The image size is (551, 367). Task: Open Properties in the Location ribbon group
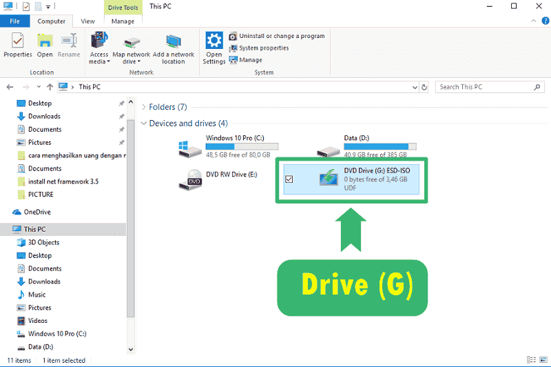pyautogui.click(x=18, y=45)
